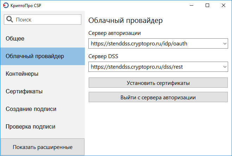The image size is (232, 156).
Task: Navigate to Проверка подписи
Action: 30,126
